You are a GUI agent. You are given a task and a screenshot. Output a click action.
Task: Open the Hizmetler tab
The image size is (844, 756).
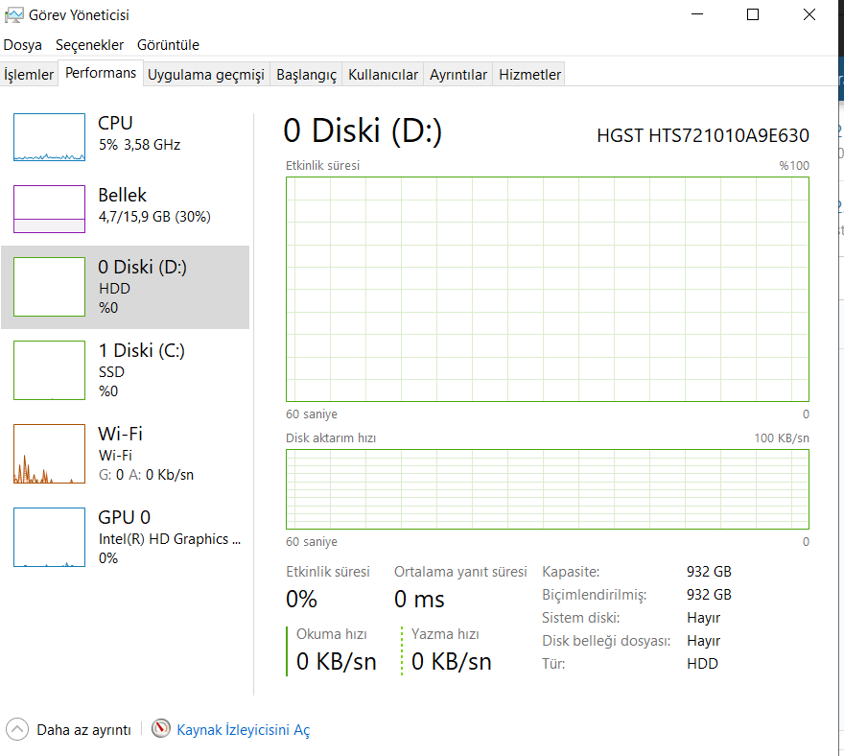click(x=529, y=75)
